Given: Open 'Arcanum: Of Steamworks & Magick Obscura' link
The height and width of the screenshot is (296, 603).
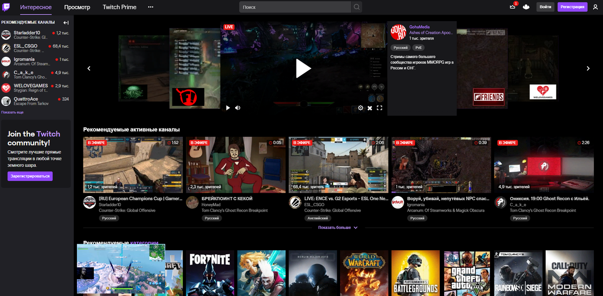Looking at the screenshot, I should (446, 211).
